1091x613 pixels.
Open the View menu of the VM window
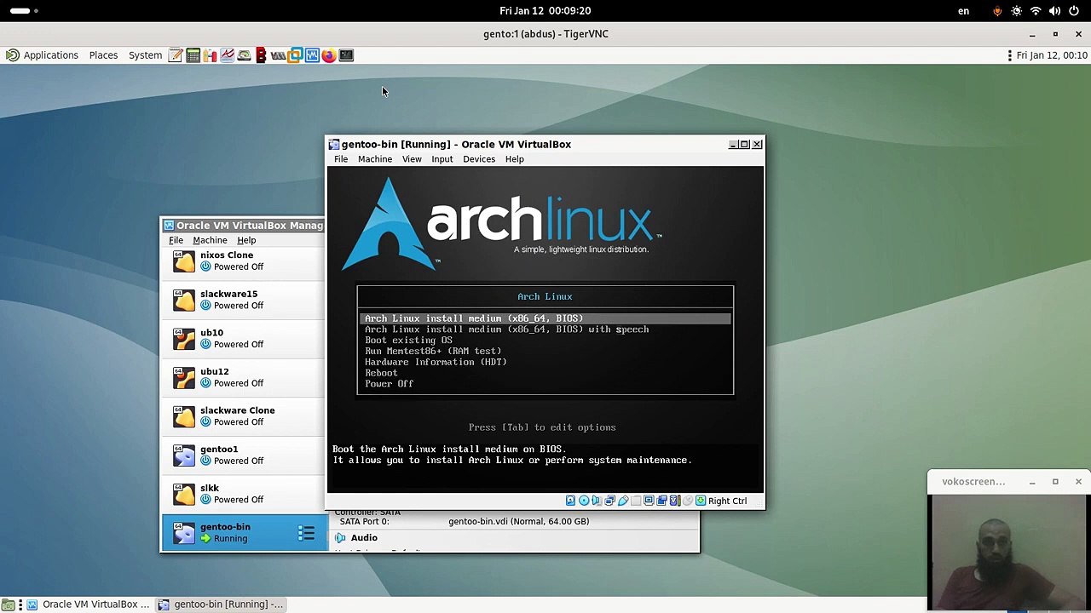coord(412,159)
